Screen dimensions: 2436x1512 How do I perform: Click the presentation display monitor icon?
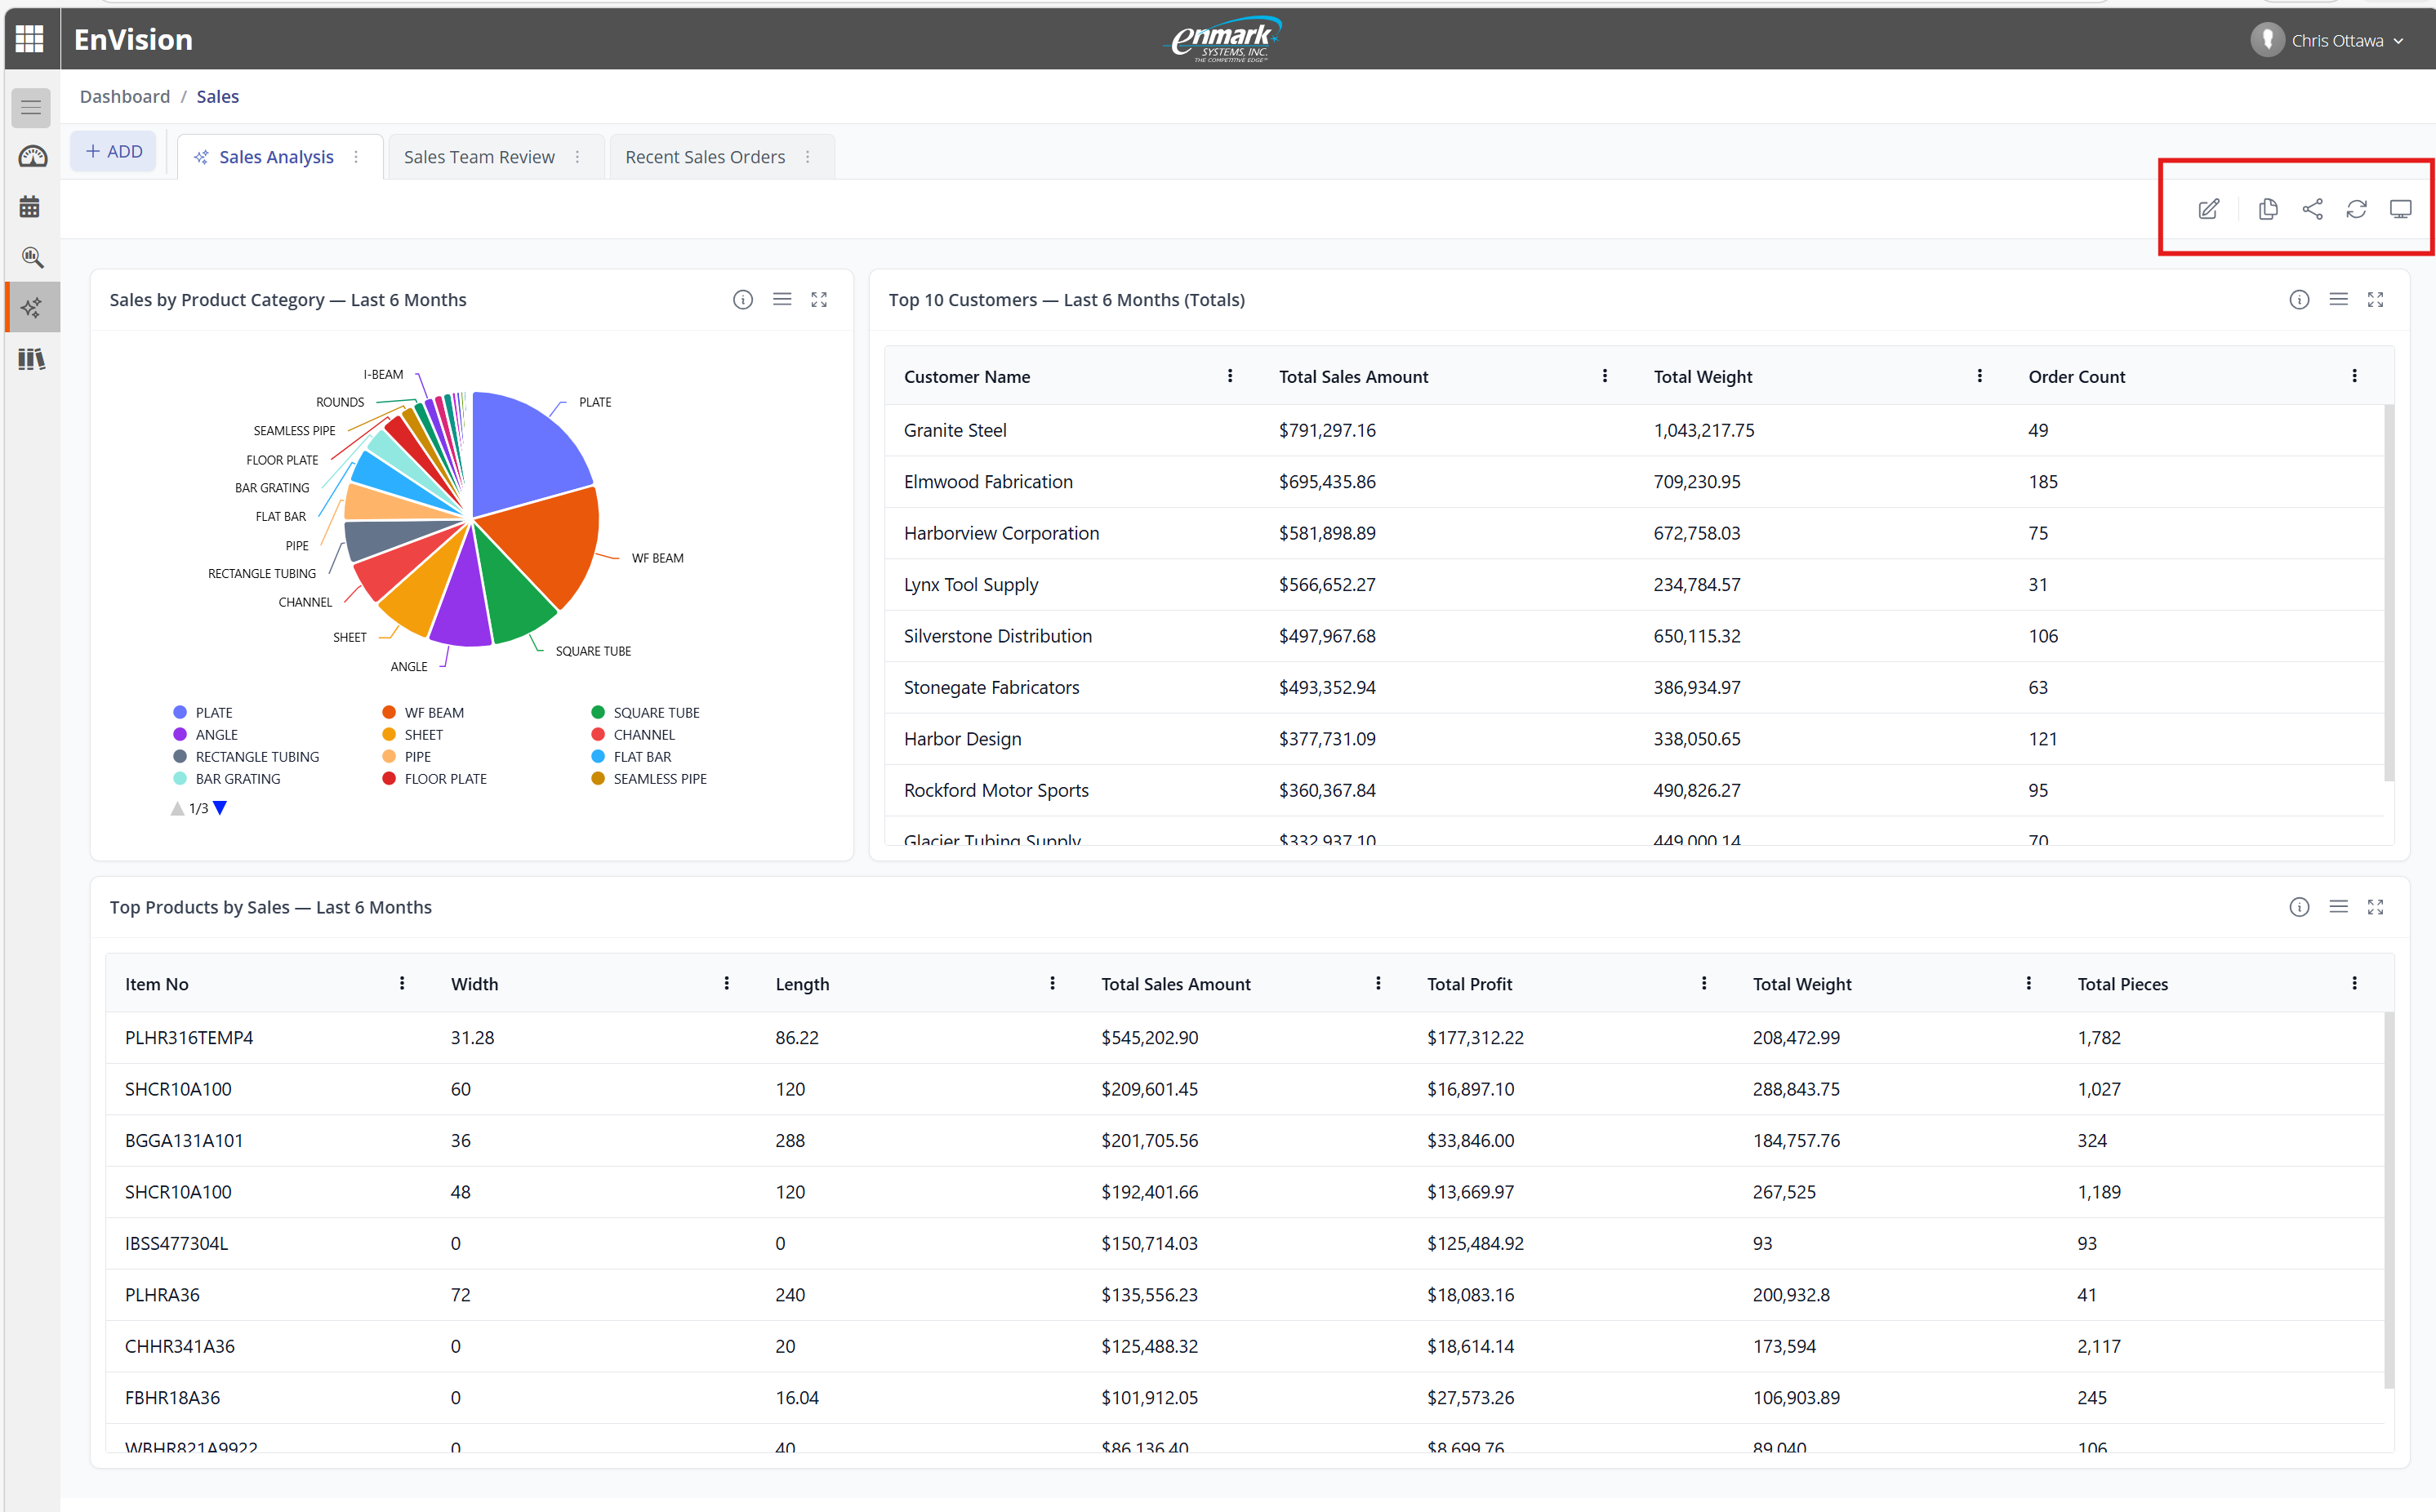coord(2400,209)
